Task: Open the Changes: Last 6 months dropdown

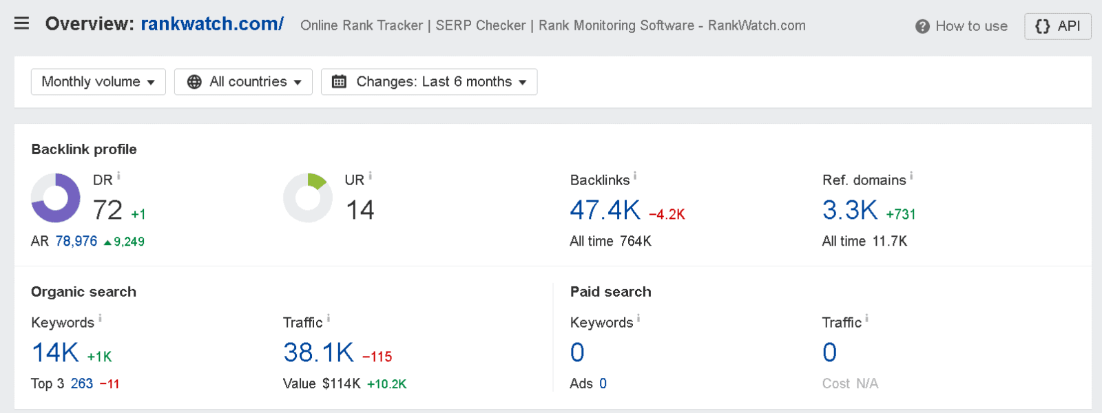Action: (x=429, y=82)
